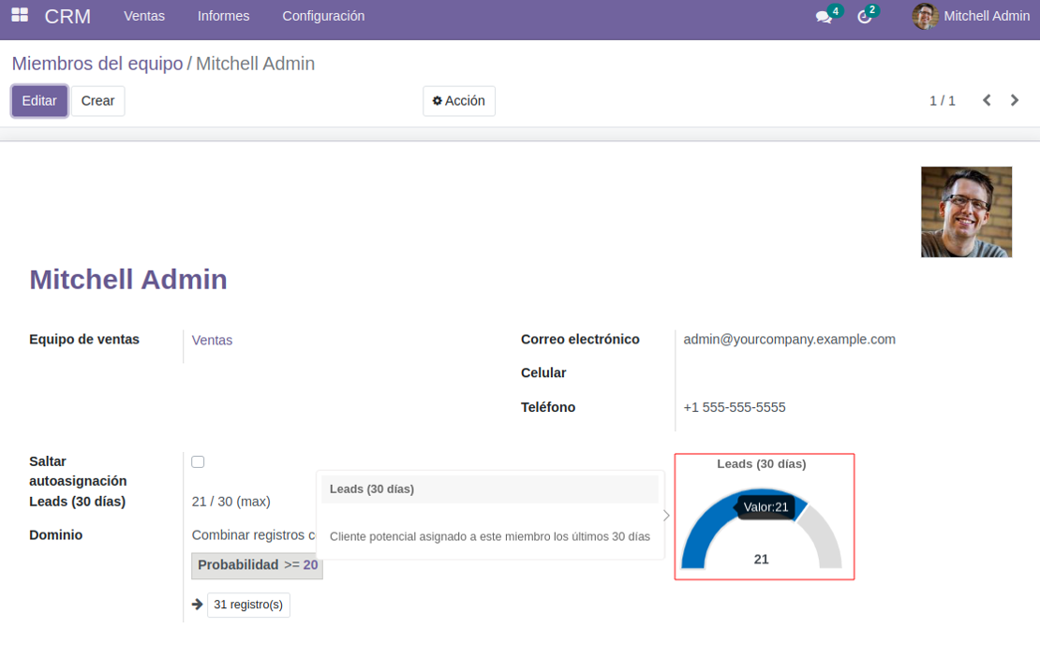This screenshot has height=657, width=1040.
Task: Toggle the Saltar autoasignación checkbox
Action: [x=198, y=461]
